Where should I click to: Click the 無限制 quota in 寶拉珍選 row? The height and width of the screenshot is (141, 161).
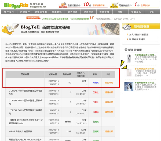click(68, 122)
